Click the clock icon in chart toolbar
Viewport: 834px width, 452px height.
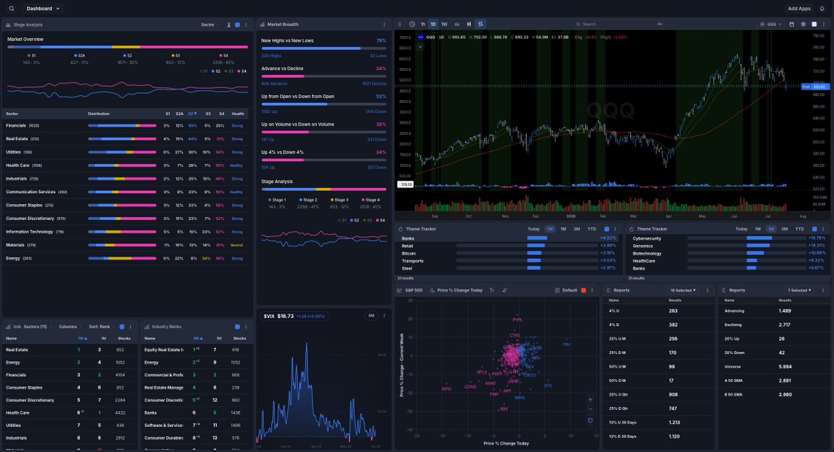(x=412, y=24)
